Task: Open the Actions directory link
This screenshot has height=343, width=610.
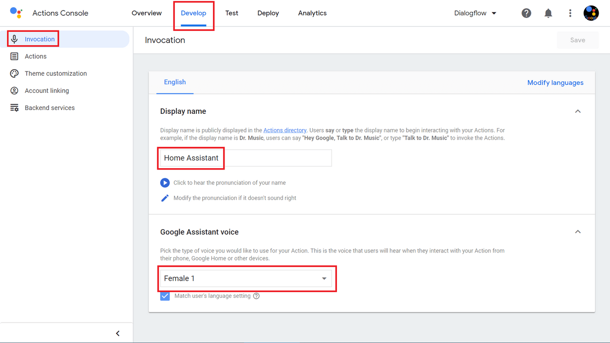Action: pyautogui.click(x=285, y=130)
